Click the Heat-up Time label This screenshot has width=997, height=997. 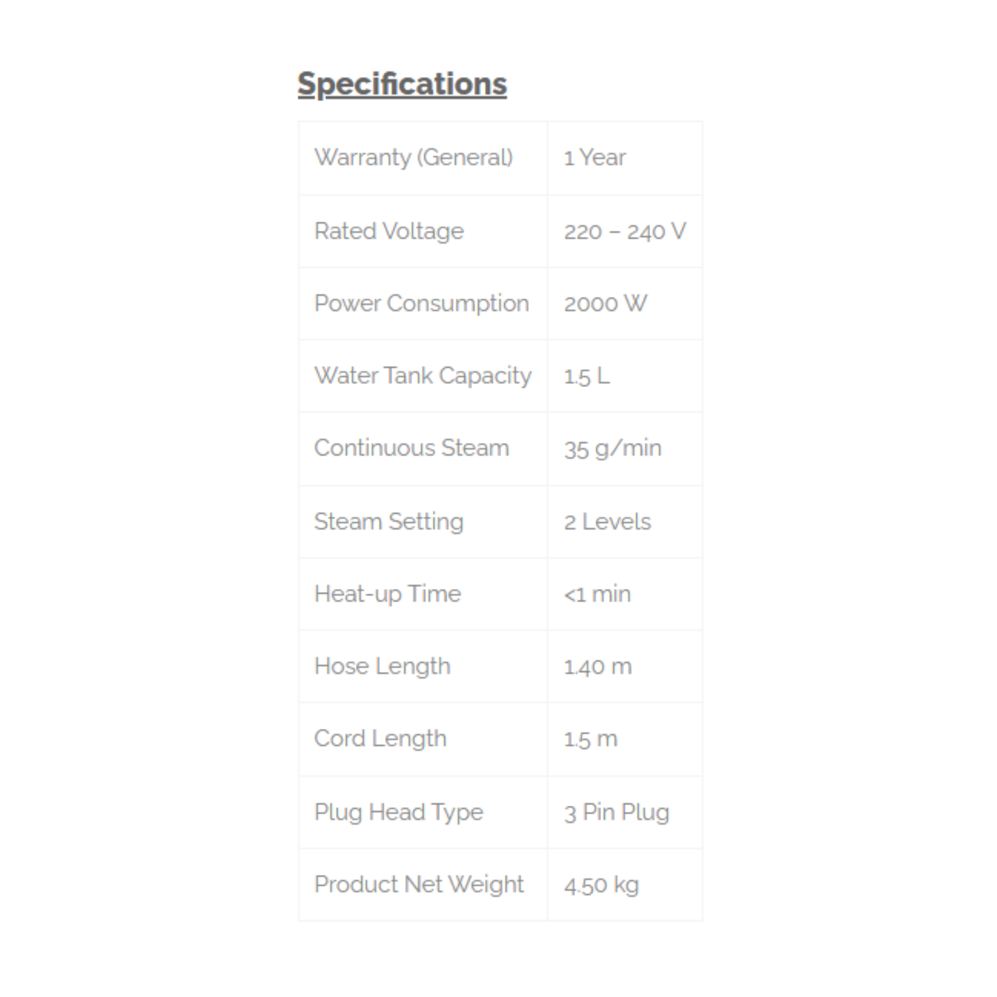click(x=388, y=594)
